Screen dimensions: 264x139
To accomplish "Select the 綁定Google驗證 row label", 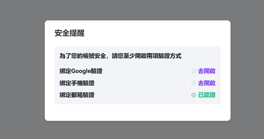I will click(81, 71).
